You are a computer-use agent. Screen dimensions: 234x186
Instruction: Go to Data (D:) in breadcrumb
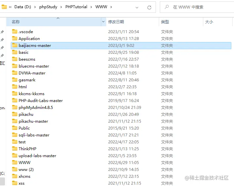[x=23, y=7]
